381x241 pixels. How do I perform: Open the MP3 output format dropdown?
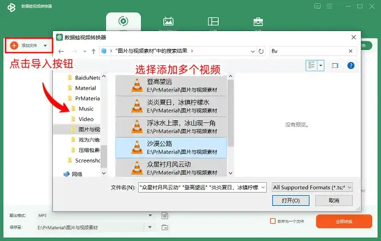150,215
